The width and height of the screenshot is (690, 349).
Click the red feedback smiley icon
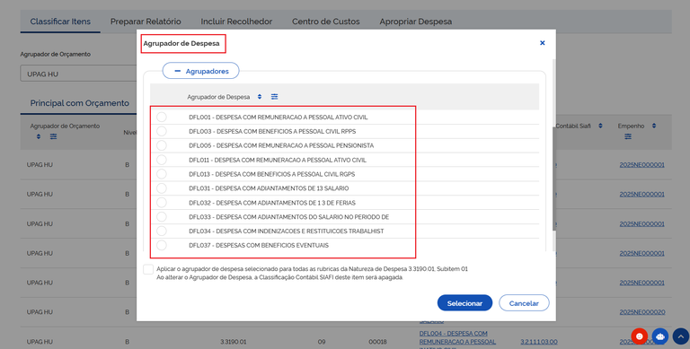tap(639, 336)
